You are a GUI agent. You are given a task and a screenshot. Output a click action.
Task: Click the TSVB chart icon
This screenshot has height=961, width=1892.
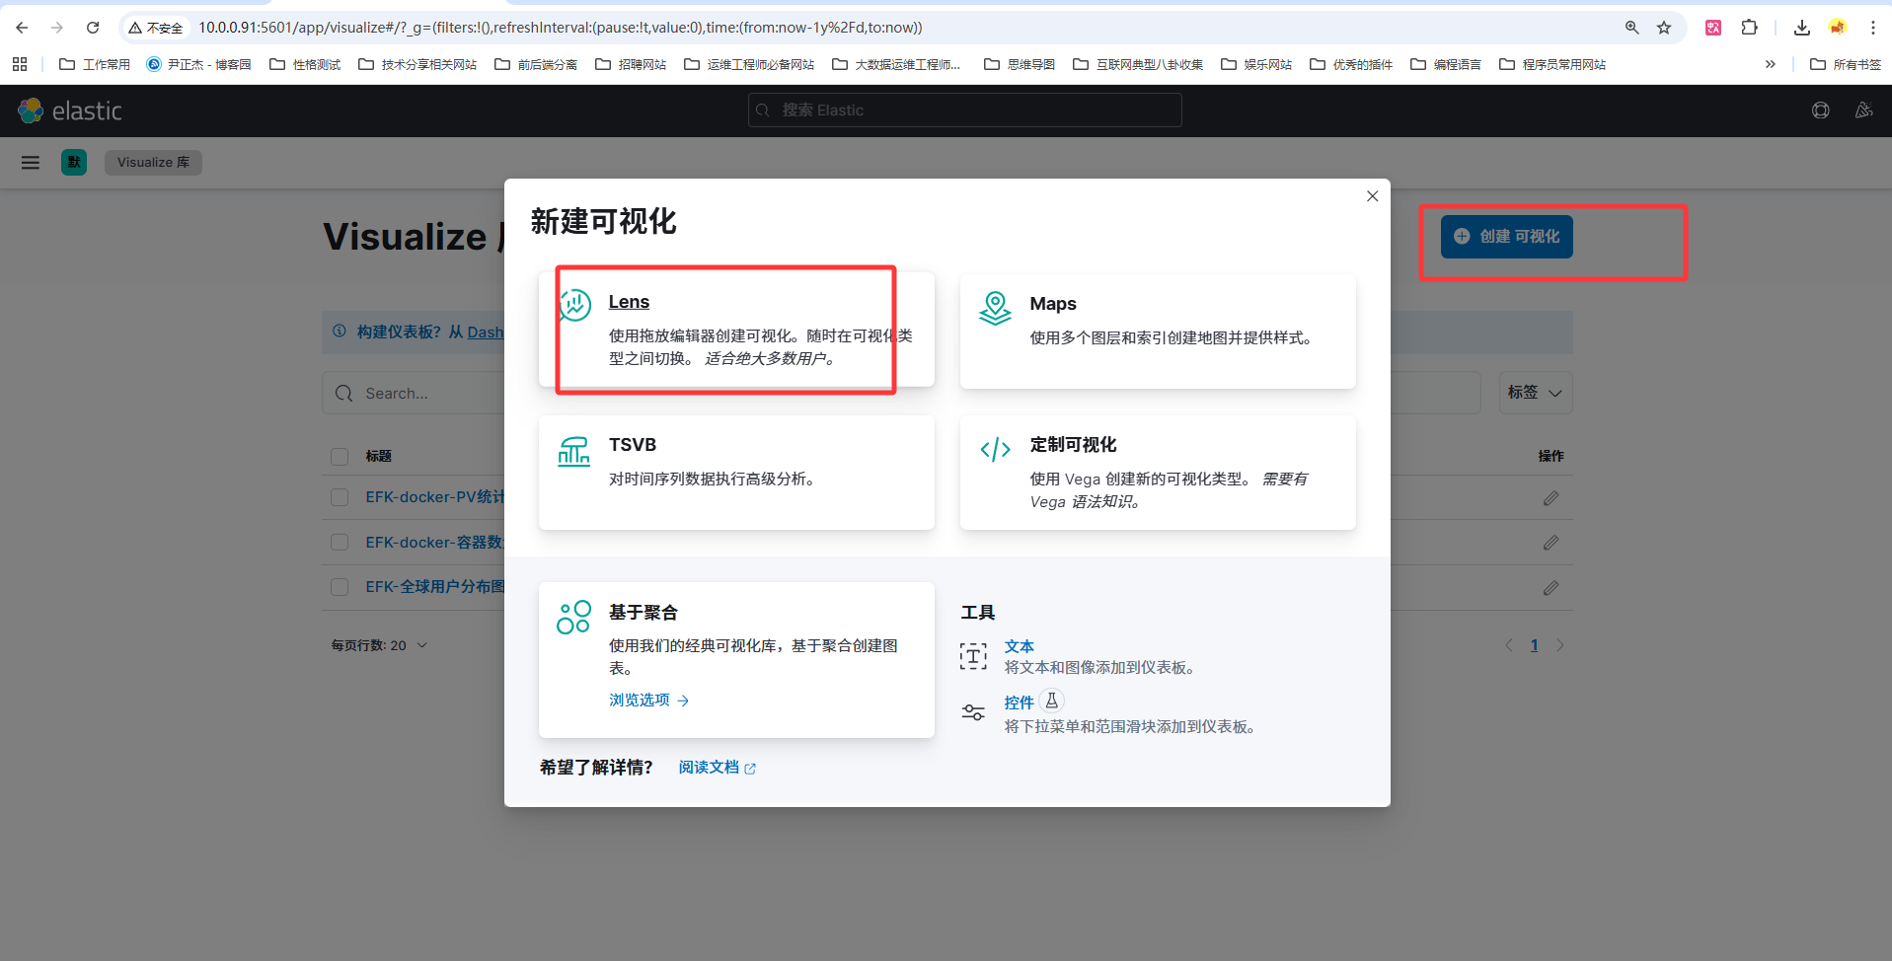(574, 451)
